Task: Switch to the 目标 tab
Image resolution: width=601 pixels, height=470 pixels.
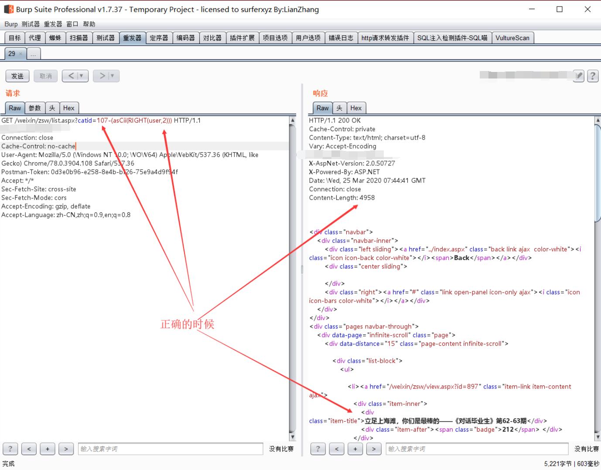Action: coord(14,38)
